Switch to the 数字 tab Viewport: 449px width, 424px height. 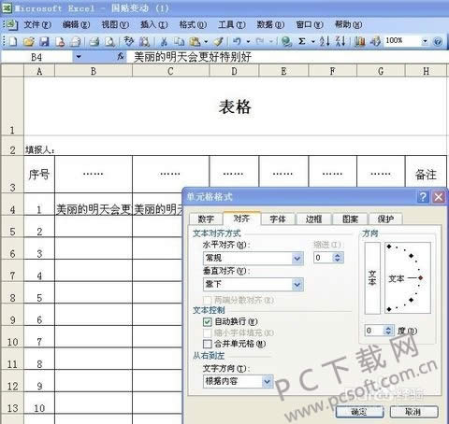coord(206,219)
